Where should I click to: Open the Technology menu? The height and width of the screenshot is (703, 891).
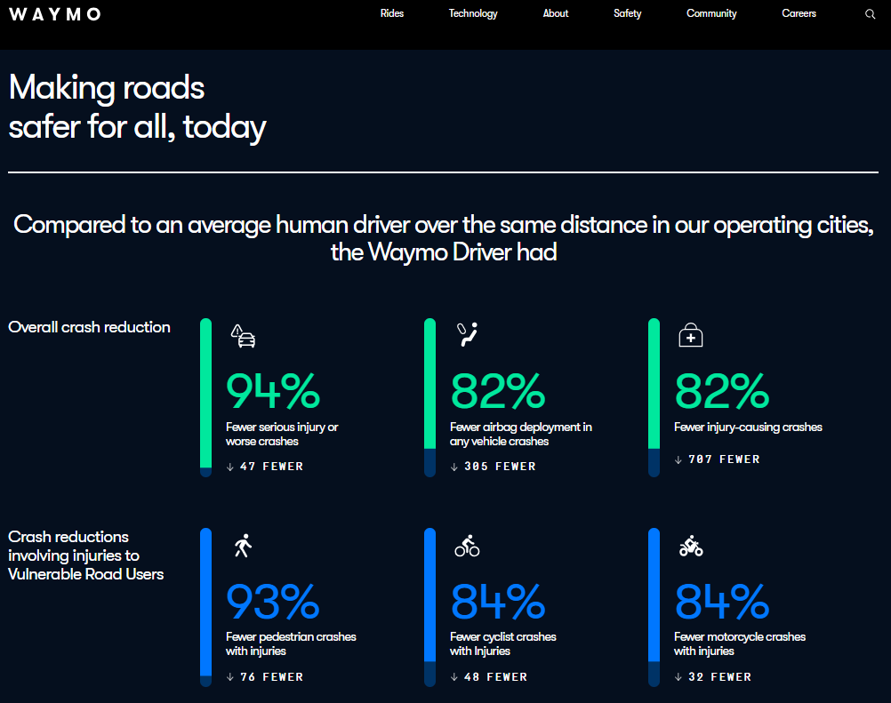(473, 13)
